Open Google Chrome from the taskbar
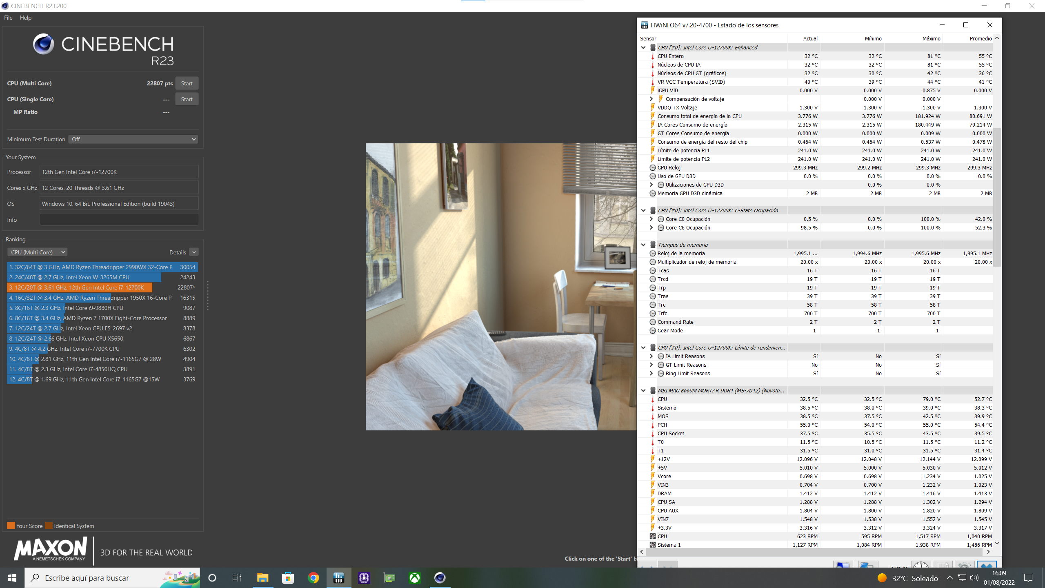The height and width of the screenshot is (588, 1045). 313,578
